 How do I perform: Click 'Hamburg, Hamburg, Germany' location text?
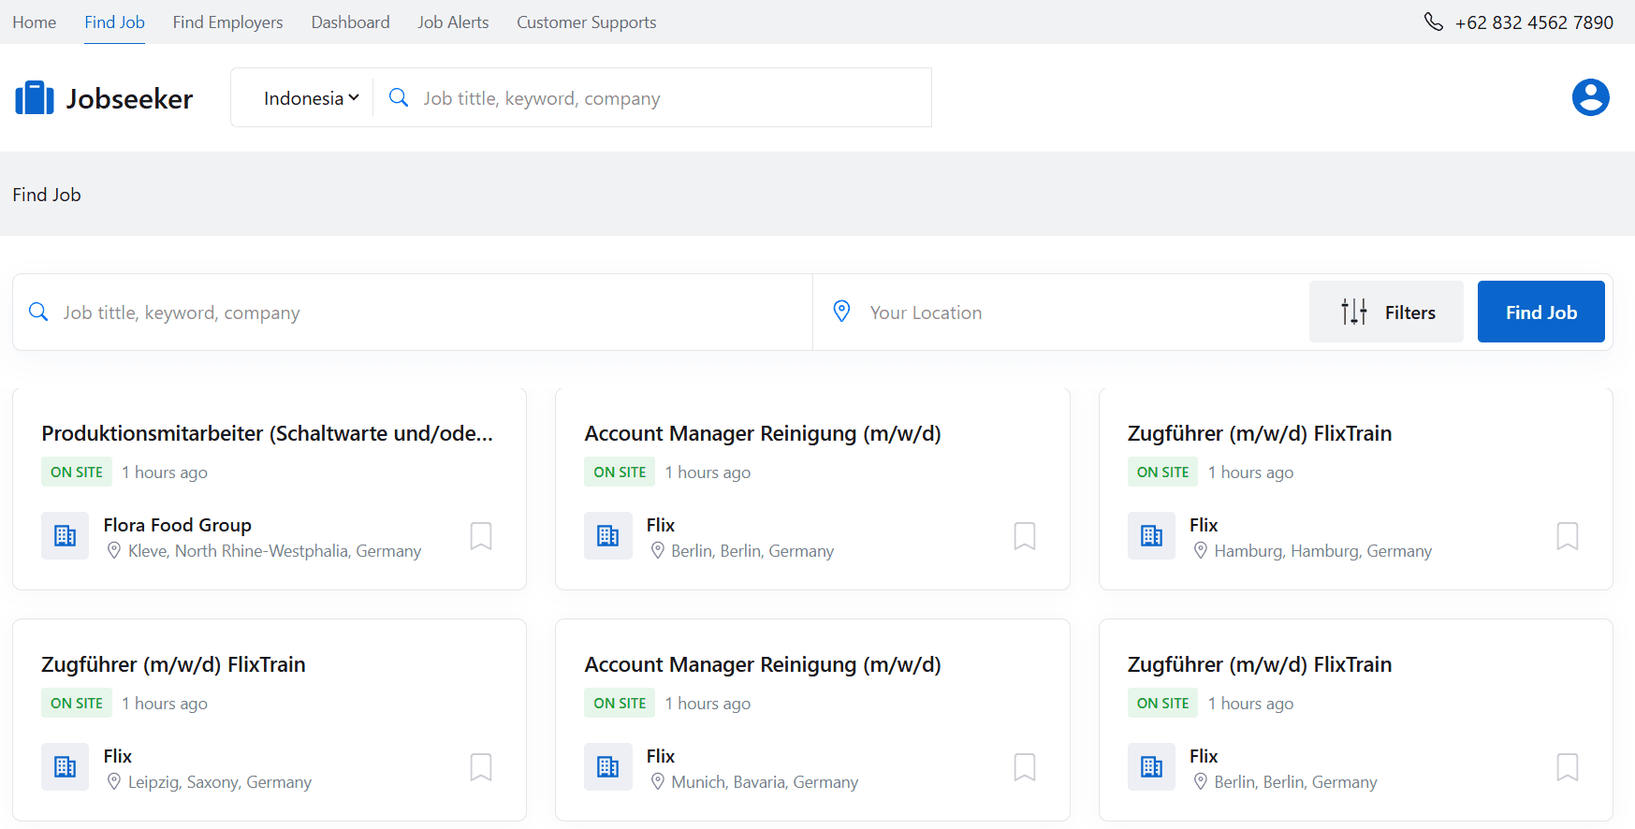point(1323,551)
